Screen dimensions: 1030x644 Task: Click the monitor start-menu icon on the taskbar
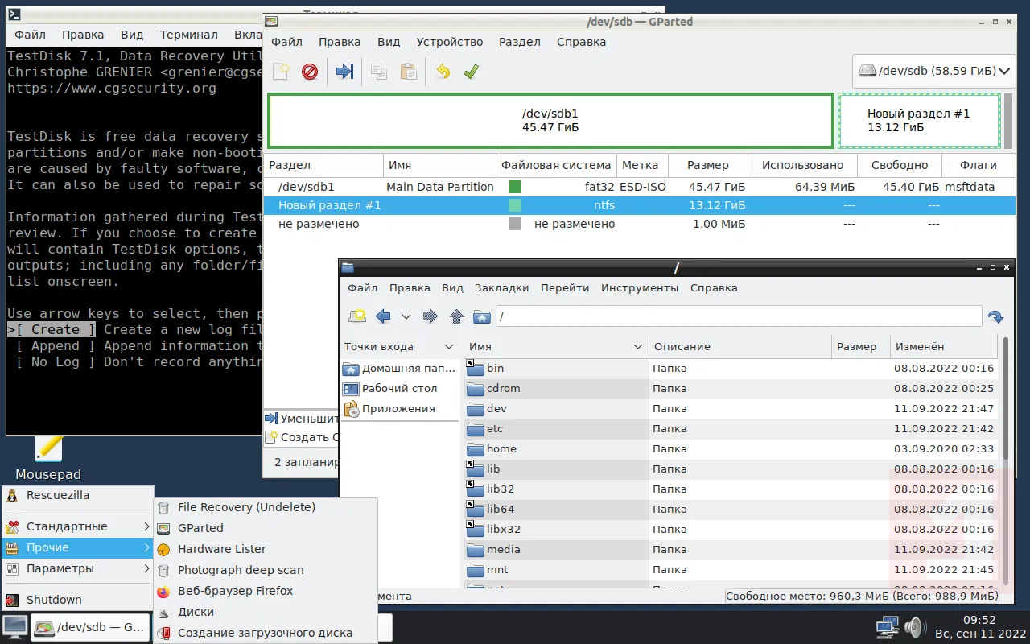14,627
